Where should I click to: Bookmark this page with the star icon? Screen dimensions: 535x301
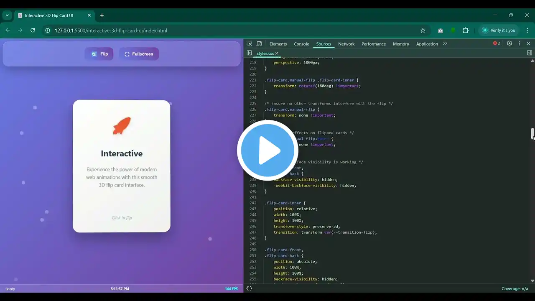pyautogui.click(x=423, y=31)
